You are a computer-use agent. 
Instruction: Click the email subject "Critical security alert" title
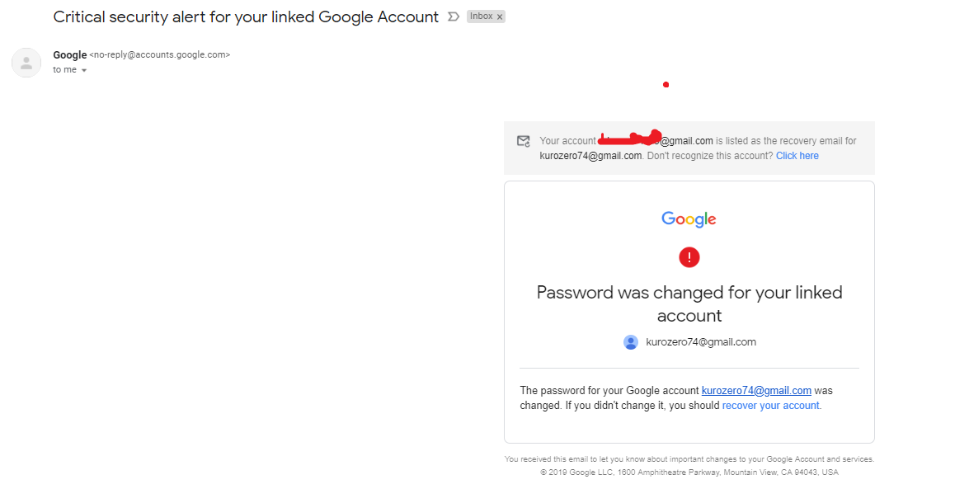245,16
